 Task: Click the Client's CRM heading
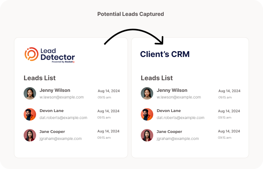click(x=165, y=54)
